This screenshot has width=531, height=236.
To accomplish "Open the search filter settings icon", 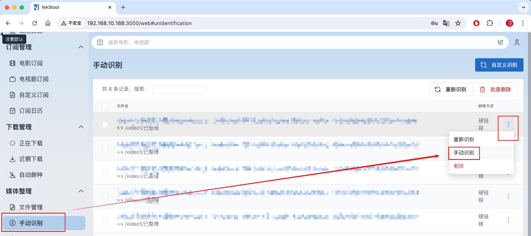I will coord(500,42).
